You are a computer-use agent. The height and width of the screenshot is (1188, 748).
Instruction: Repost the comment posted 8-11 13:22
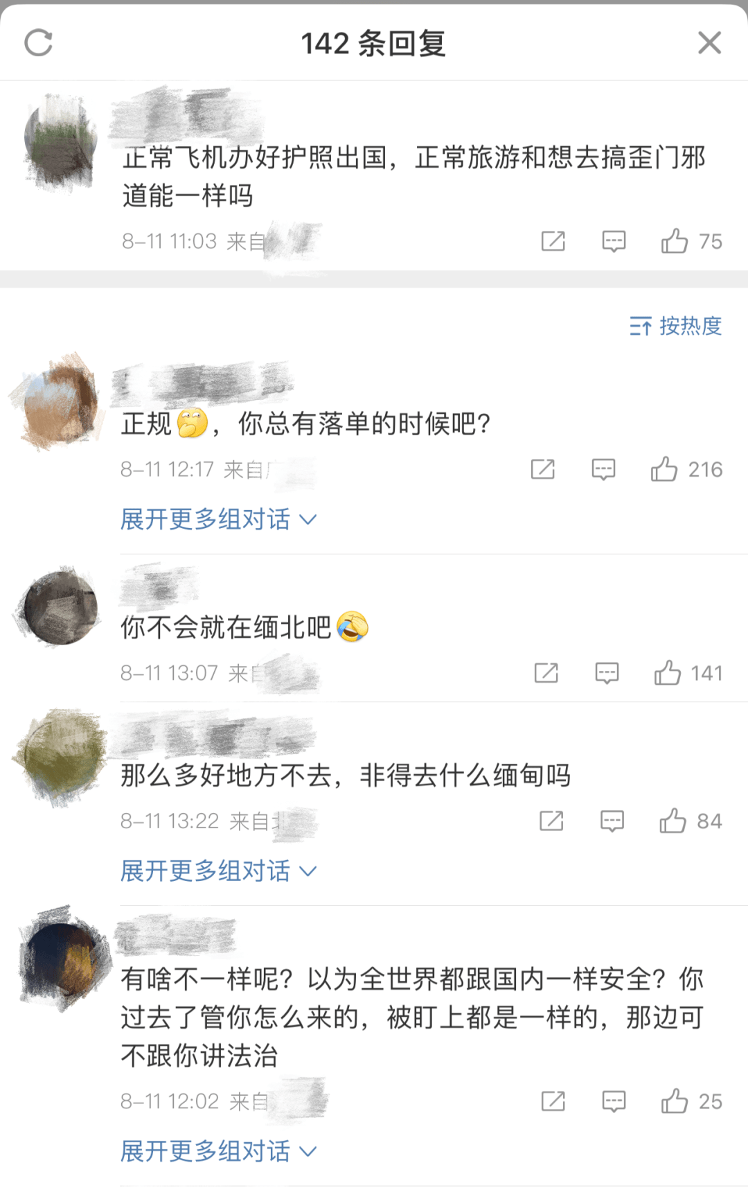[x=551, y=821]
